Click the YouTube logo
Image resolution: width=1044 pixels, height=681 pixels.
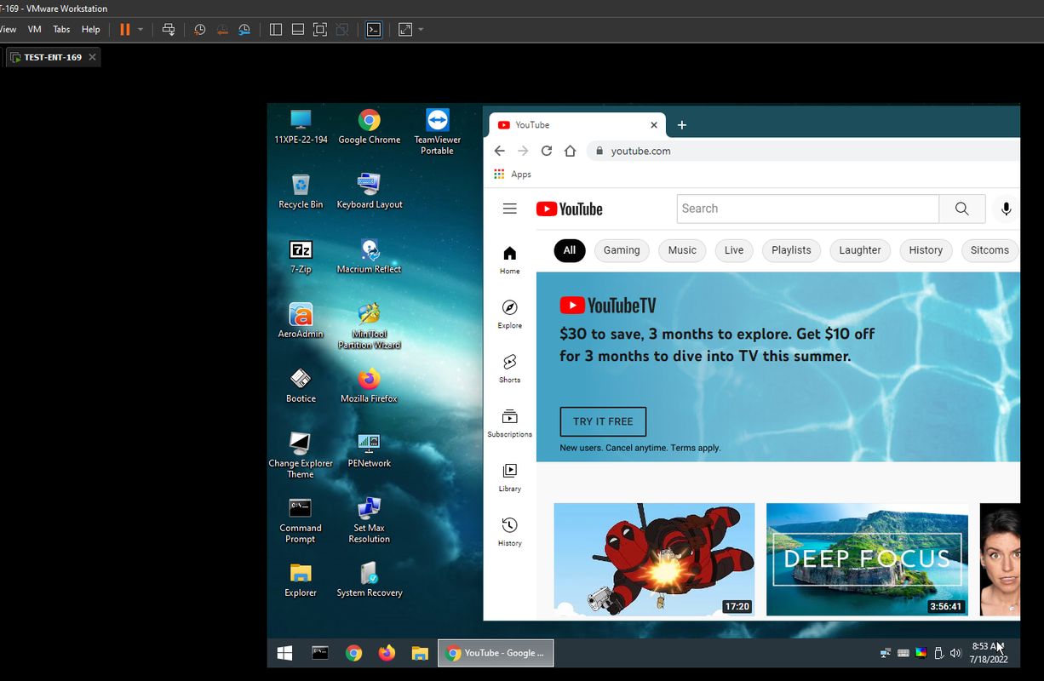point(570,209)
